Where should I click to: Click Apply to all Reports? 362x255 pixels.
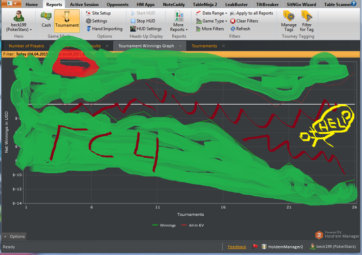(251, 13)
